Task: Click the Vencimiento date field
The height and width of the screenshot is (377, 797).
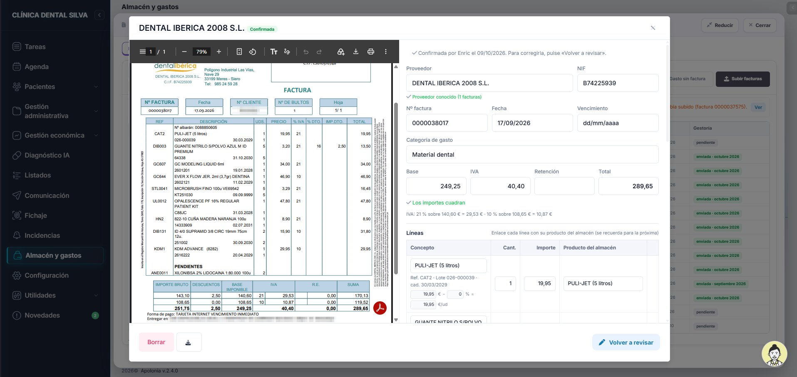Action: click(618, 123)
